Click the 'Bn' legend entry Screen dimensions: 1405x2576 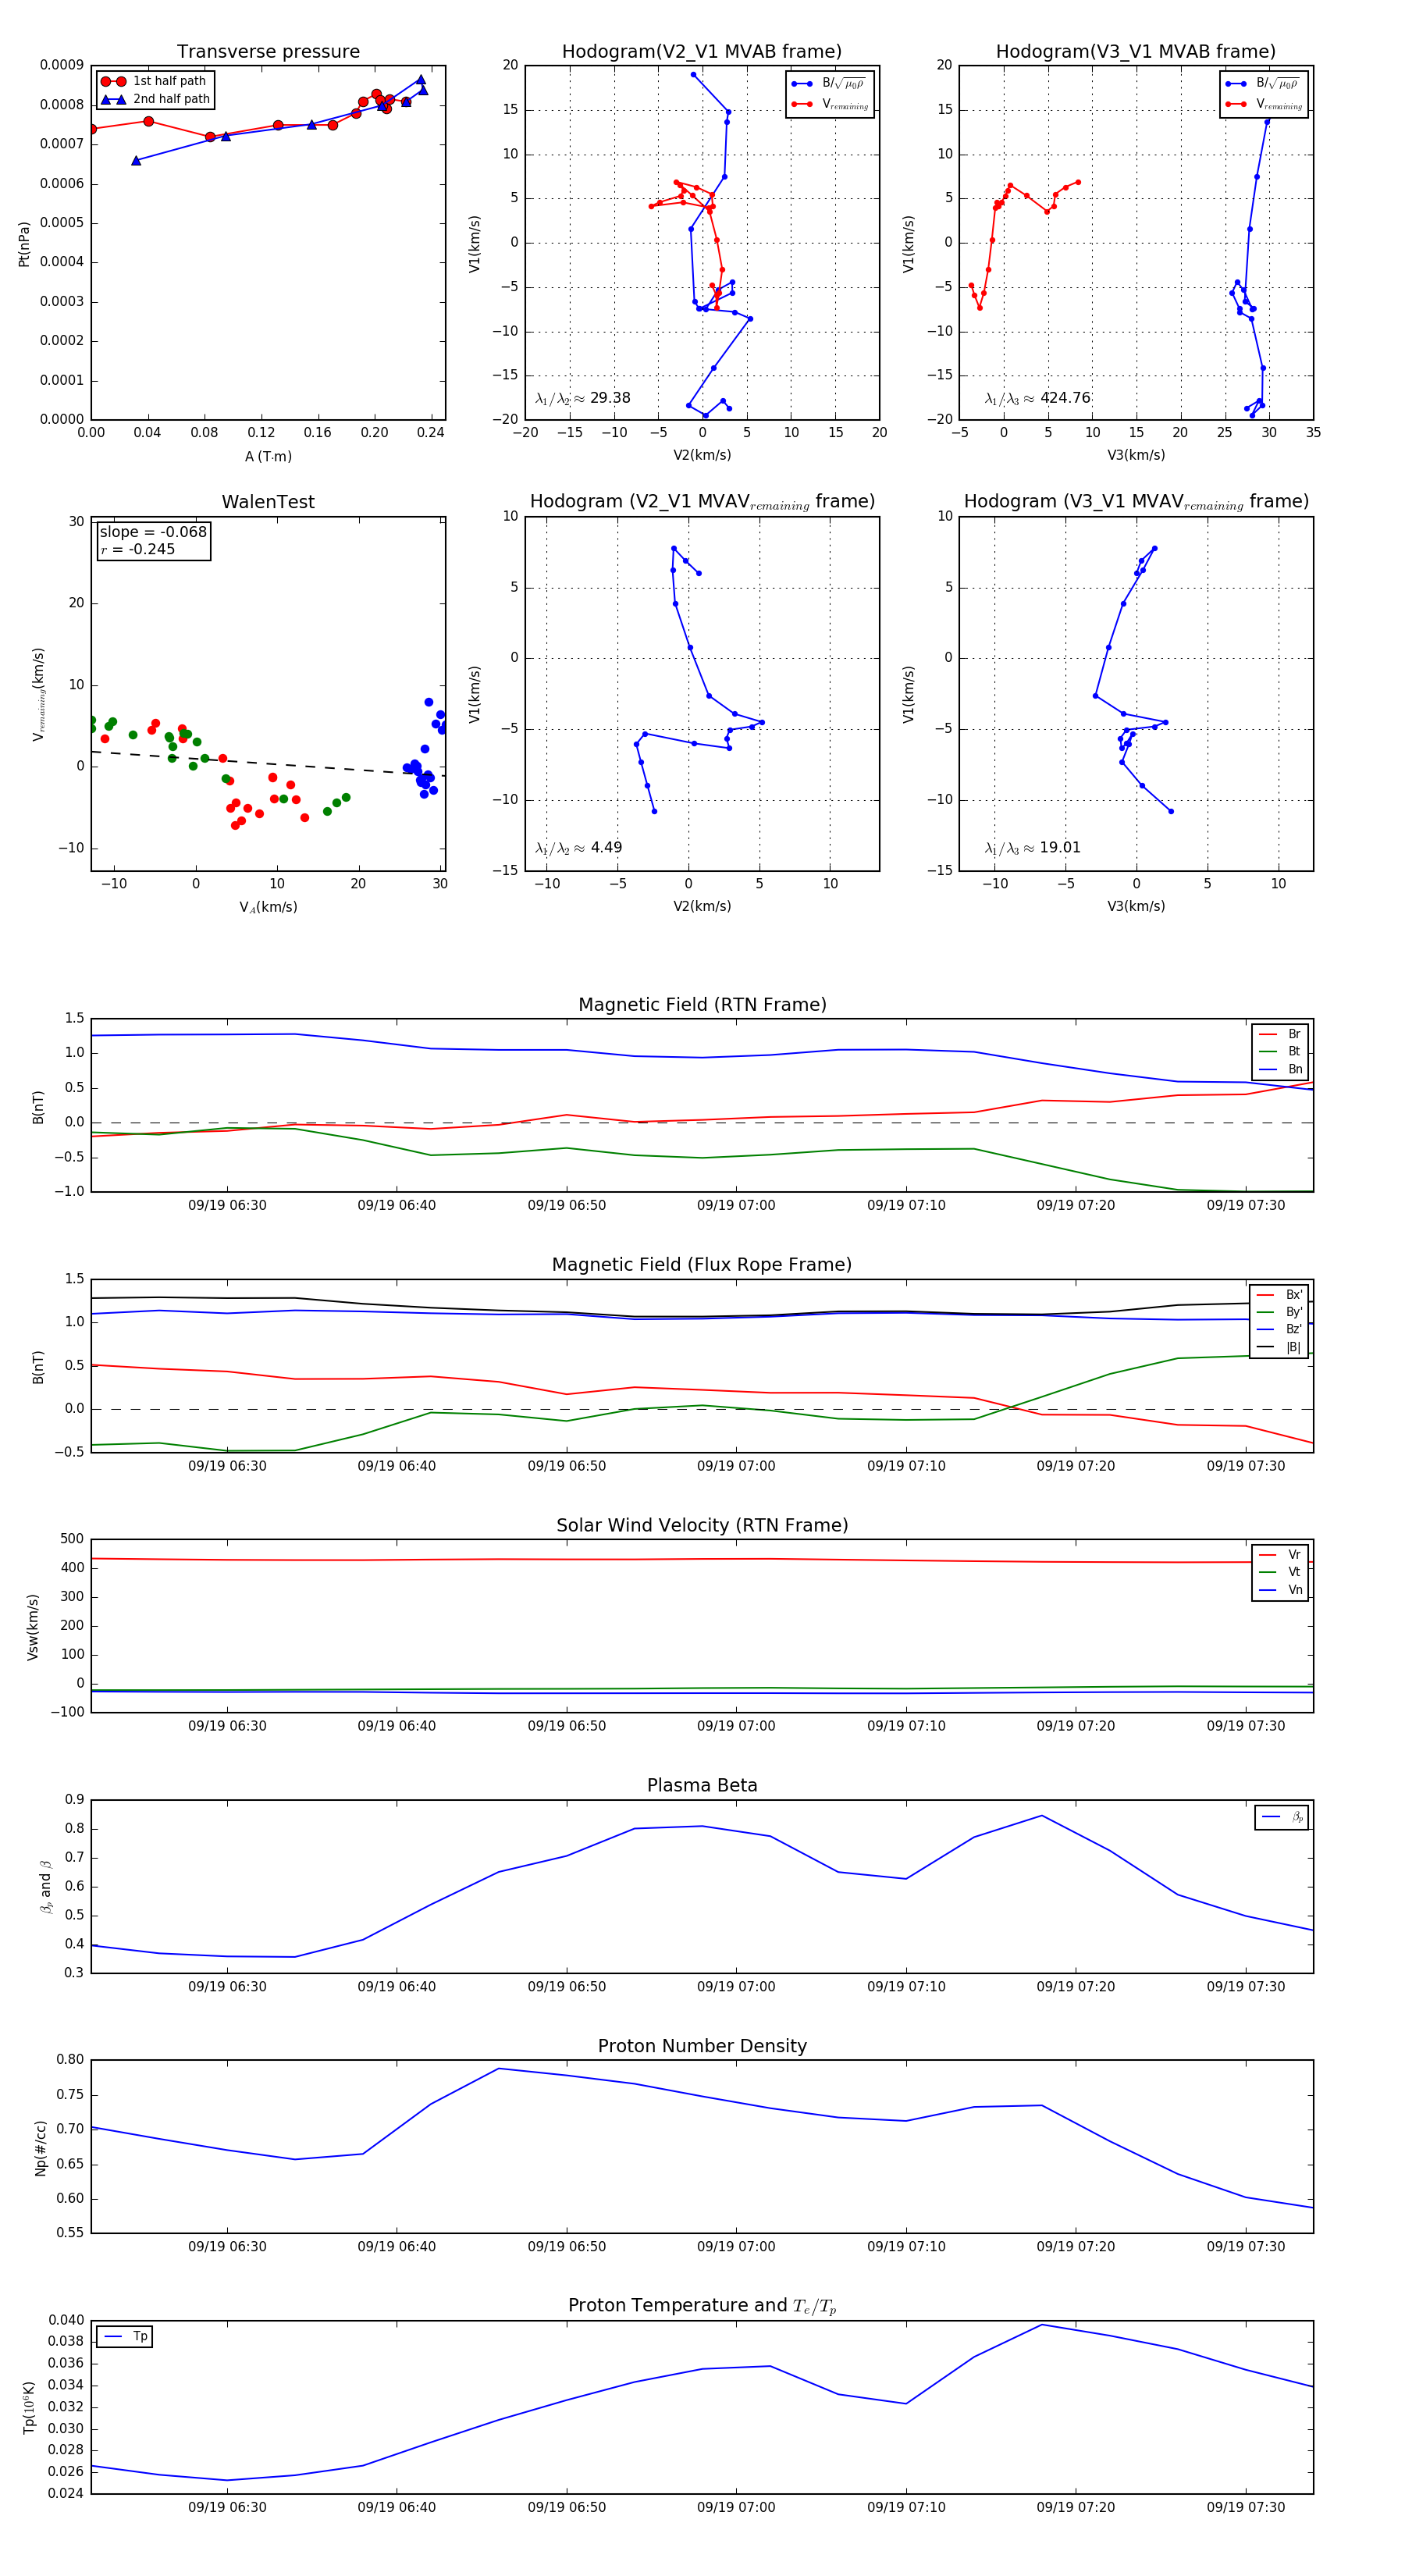1281,1069
